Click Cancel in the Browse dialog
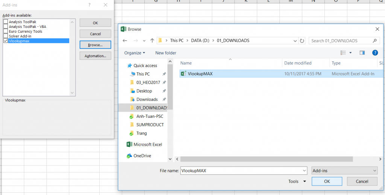 362,181
